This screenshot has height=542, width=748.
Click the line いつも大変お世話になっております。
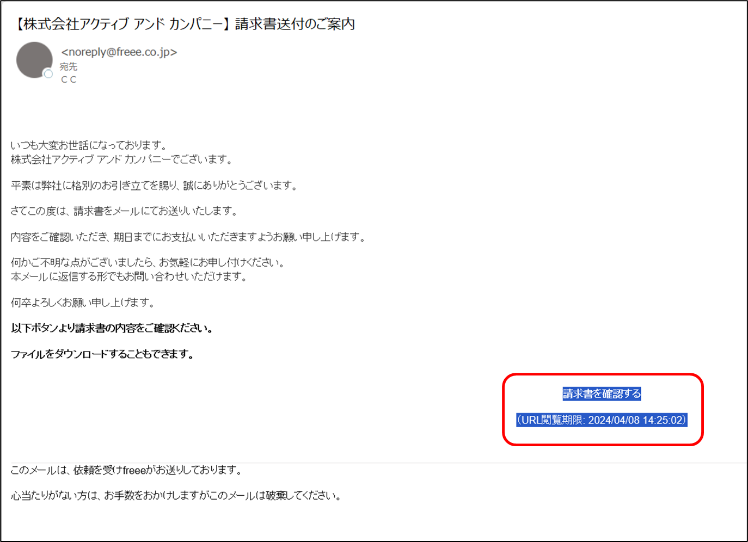click(x=89, y=145)
